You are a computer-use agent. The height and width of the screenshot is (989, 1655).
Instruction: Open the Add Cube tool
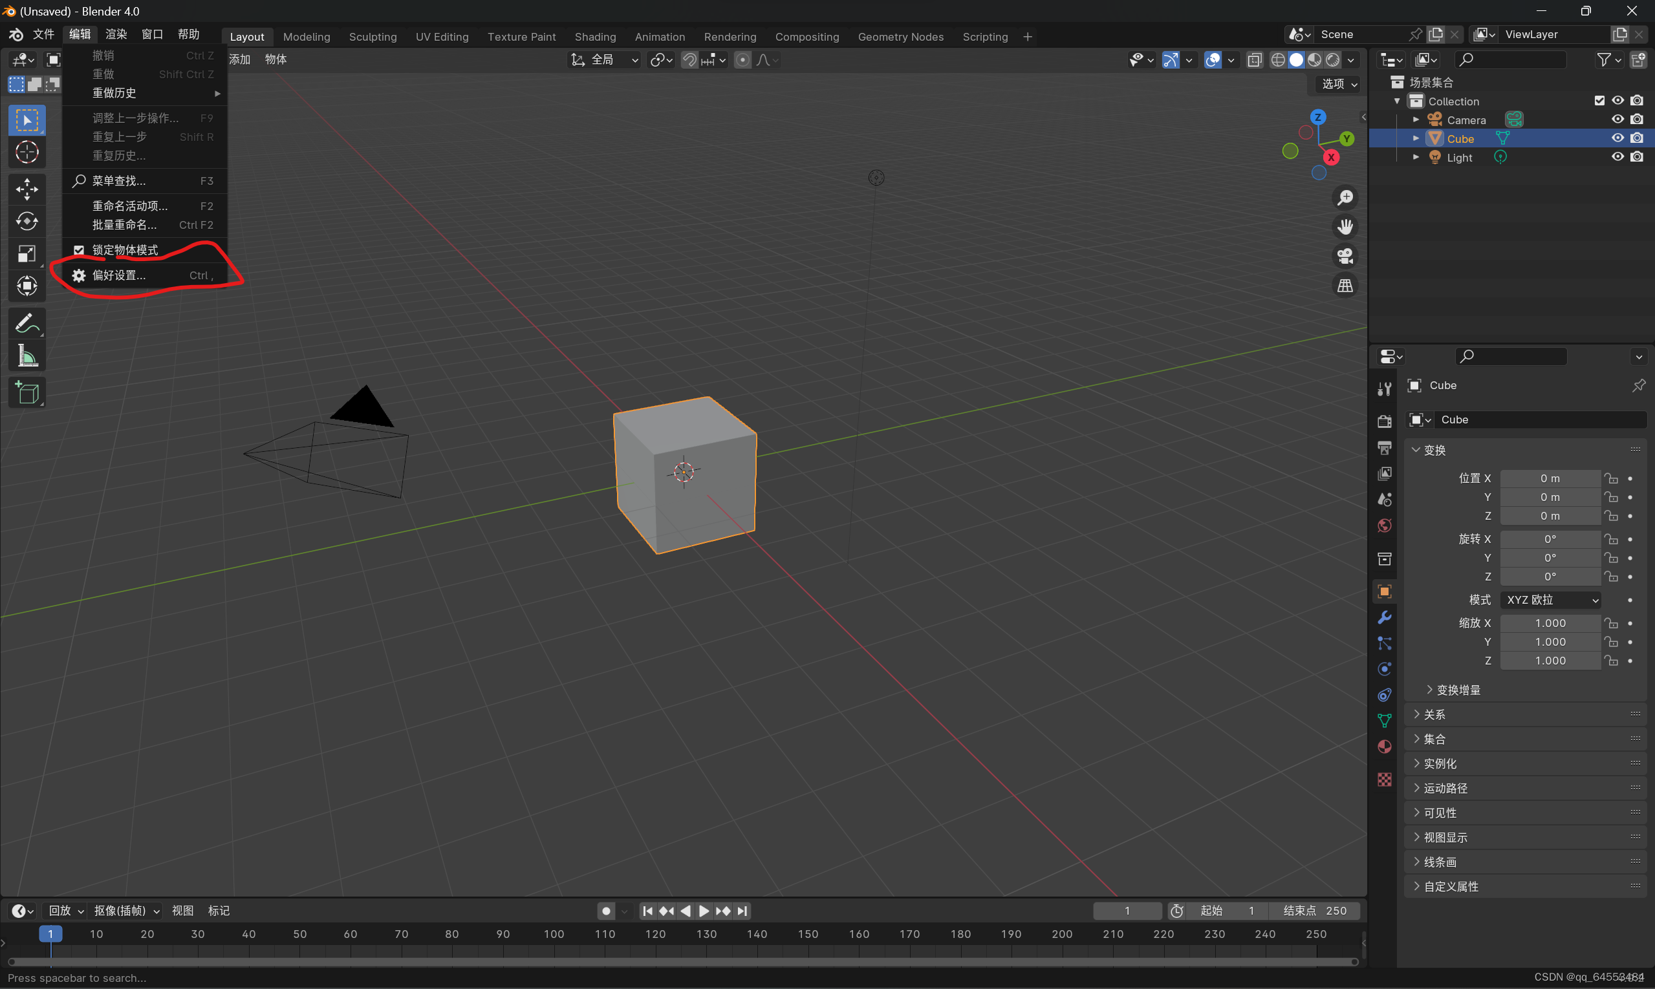27,392
